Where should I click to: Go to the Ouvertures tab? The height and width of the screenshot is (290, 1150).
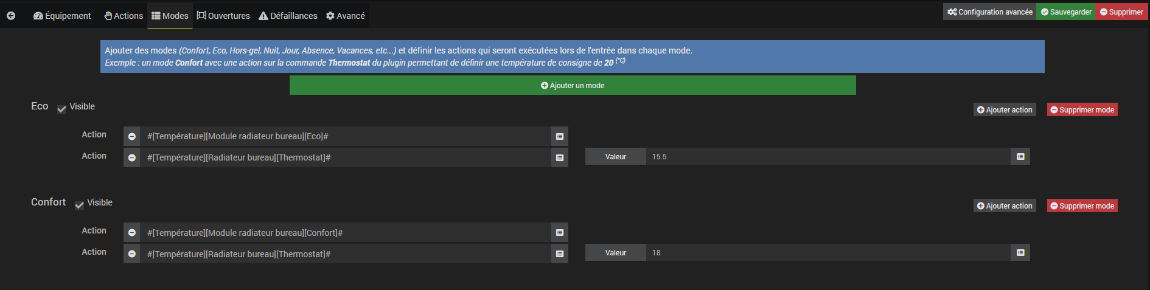point(223,16)
